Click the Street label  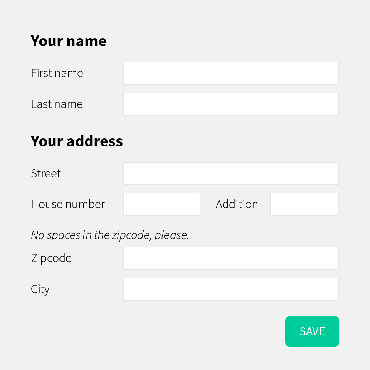pos(45,173)
